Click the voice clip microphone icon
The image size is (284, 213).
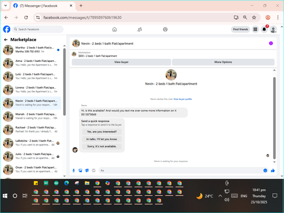74,170
